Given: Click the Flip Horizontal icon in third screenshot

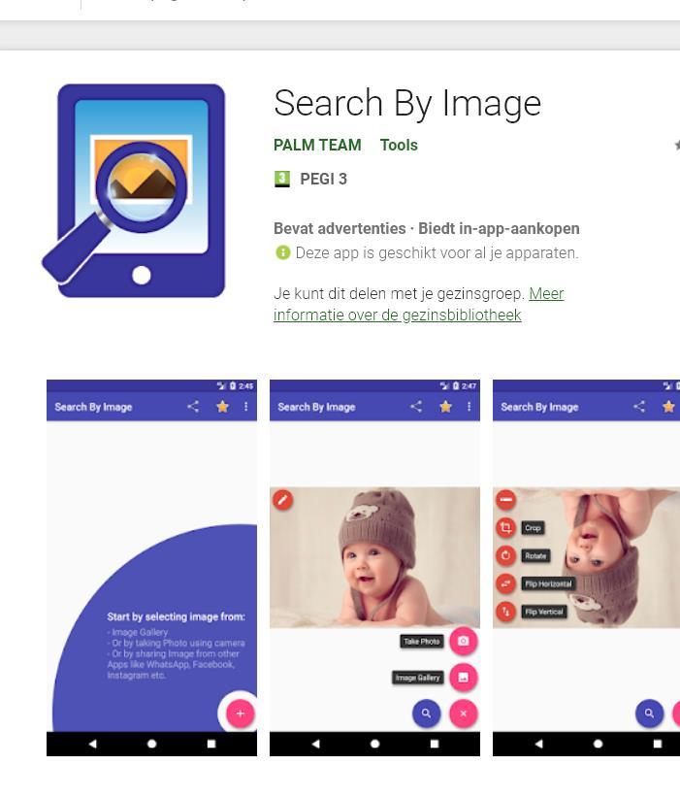Looking at the screenshot, I should tap(505, 583).
